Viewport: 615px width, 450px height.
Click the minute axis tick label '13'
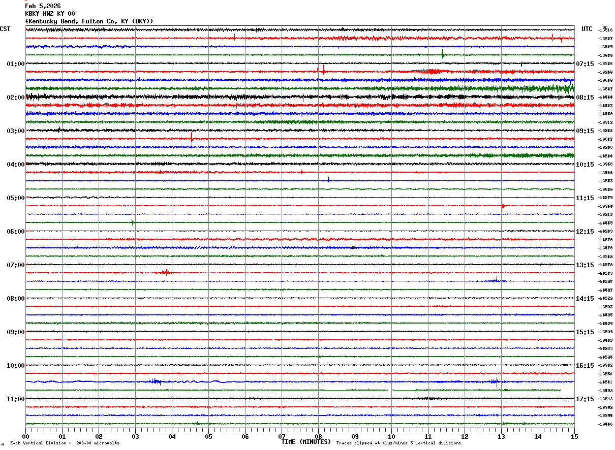501,436
